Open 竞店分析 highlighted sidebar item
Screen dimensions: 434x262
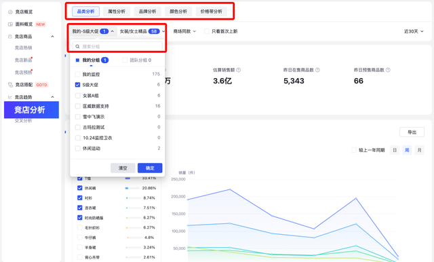[x=31, y=110]
